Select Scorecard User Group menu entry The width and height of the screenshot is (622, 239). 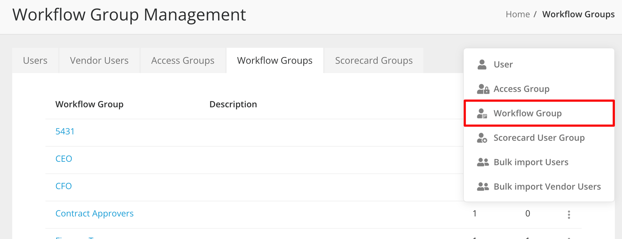(x=539, y=138)
